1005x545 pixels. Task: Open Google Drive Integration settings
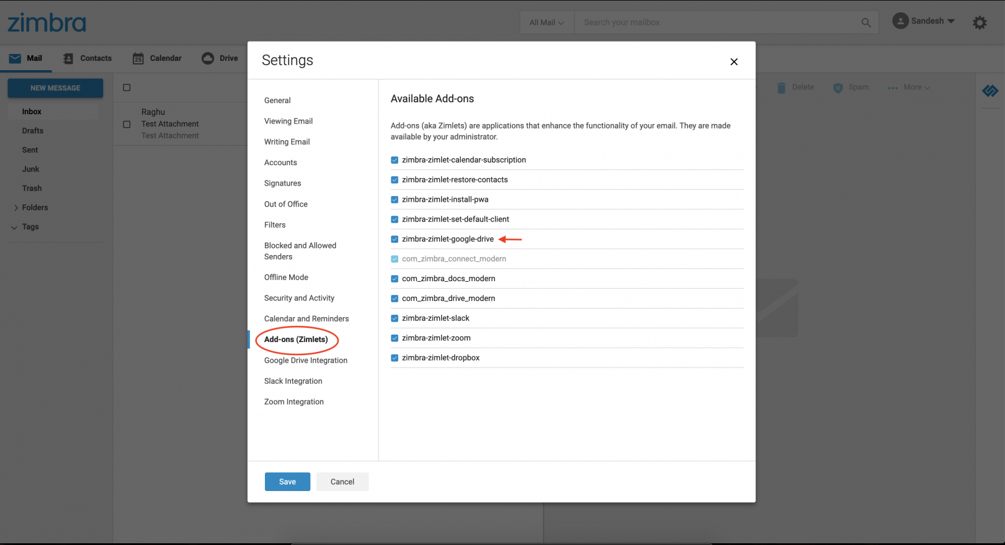pos(306,361)
